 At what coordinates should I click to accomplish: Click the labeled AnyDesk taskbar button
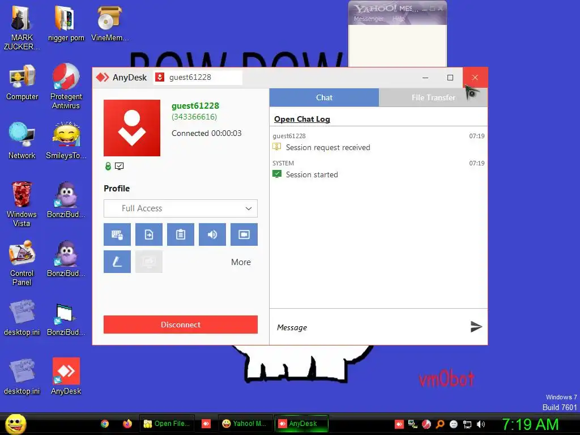tap(301, 424)
